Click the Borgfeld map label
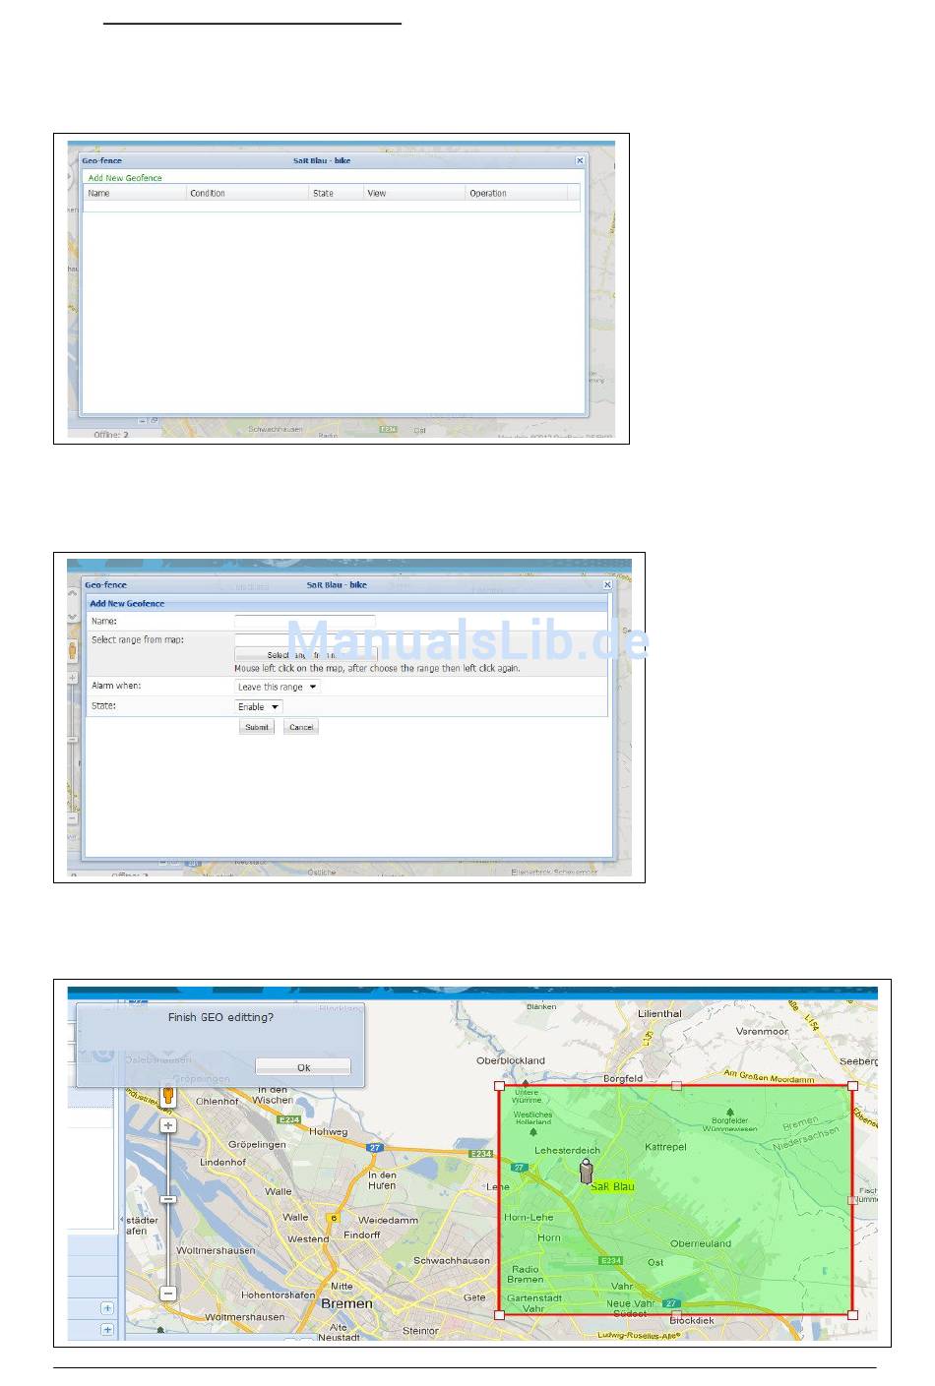 click(623, 1078)
